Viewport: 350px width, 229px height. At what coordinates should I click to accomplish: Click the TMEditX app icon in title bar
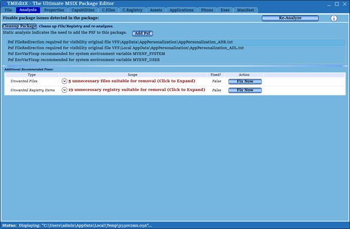(3, 3)
